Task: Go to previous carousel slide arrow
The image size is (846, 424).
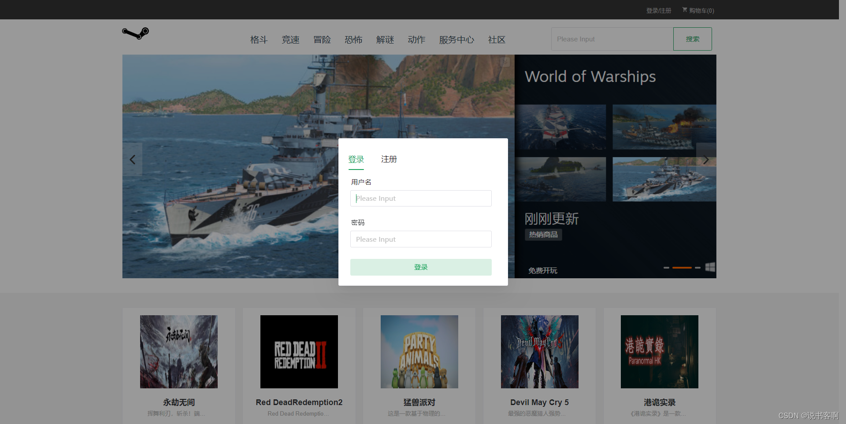Action: click(132, 160)
